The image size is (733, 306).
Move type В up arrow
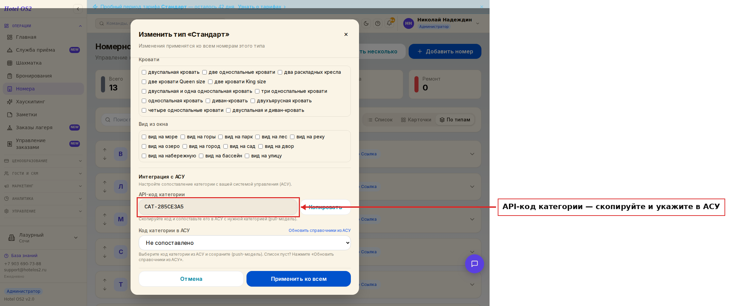pyautogui.click(x=105, y=150)
